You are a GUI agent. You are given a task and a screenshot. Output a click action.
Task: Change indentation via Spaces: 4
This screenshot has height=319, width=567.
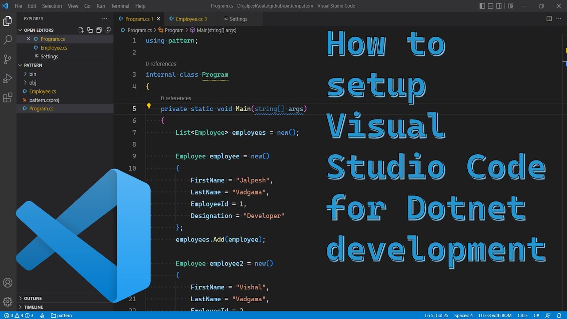(463, 315)
